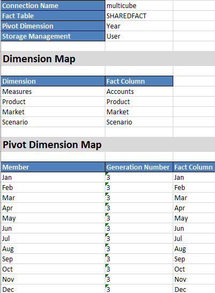215x293 pixels.
Task: Select the May cell in pivot Fact Column
Action: click(194, 218)
